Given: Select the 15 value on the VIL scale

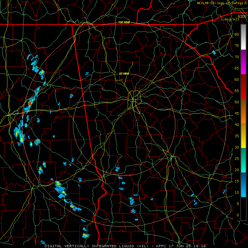Looking at the screenshot, I should tap(237, 181).
